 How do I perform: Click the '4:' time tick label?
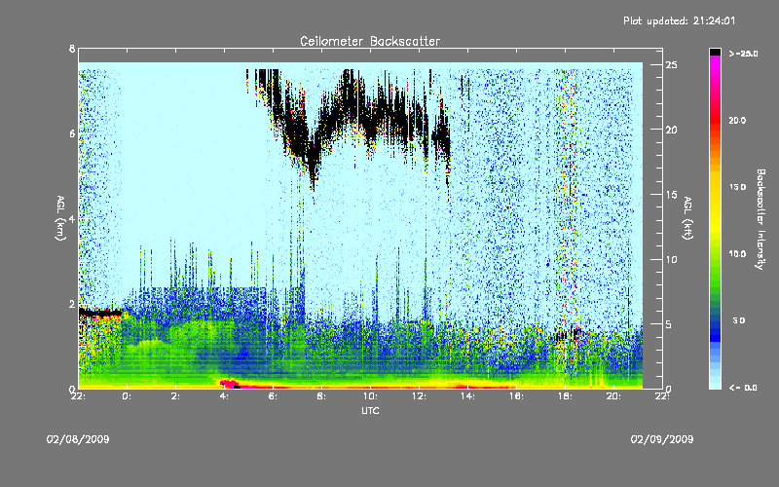pyautogui.click(x=225, y=396)
